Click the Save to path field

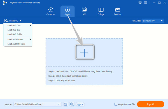(35, 104)
